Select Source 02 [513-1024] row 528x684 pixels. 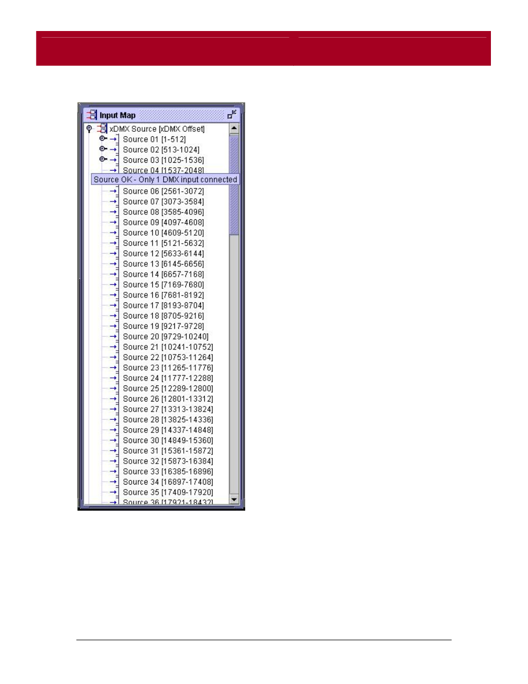[161, 150]
